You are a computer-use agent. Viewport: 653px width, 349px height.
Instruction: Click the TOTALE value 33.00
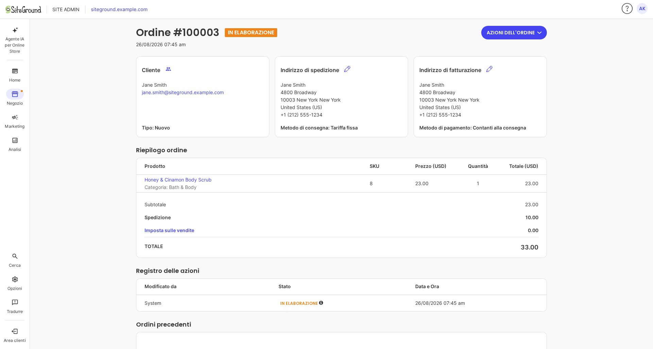point(529,247)
